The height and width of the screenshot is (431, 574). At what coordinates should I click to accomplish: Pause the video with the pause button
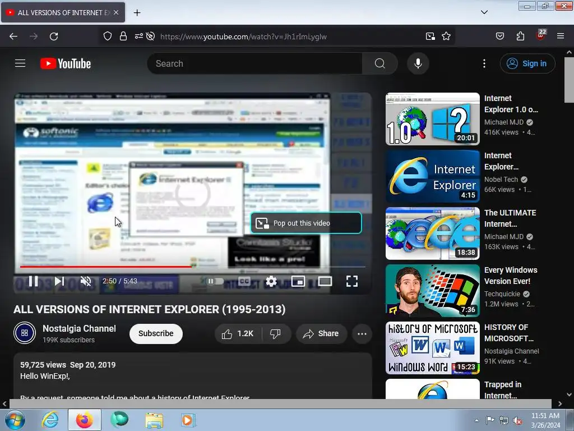[33, 281]
